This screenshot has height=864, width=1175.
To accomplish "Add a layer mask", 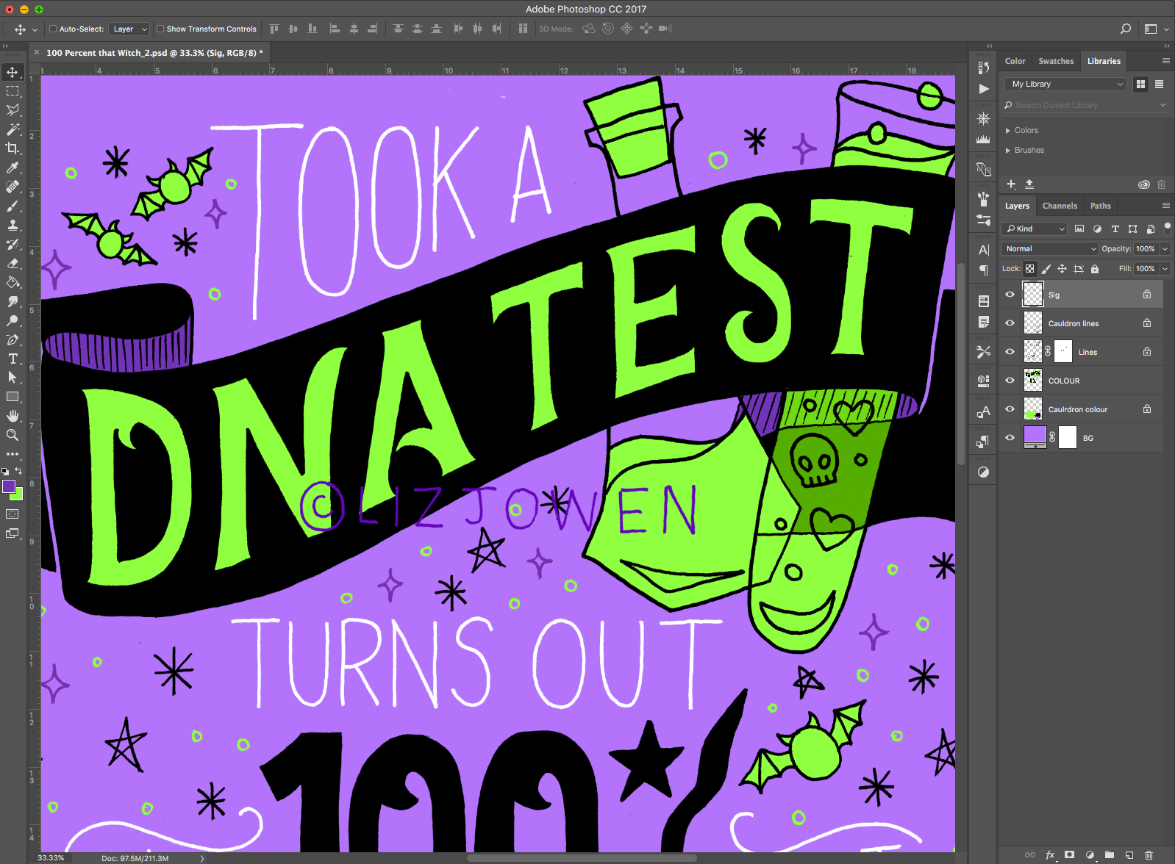I will [1070, 855].
